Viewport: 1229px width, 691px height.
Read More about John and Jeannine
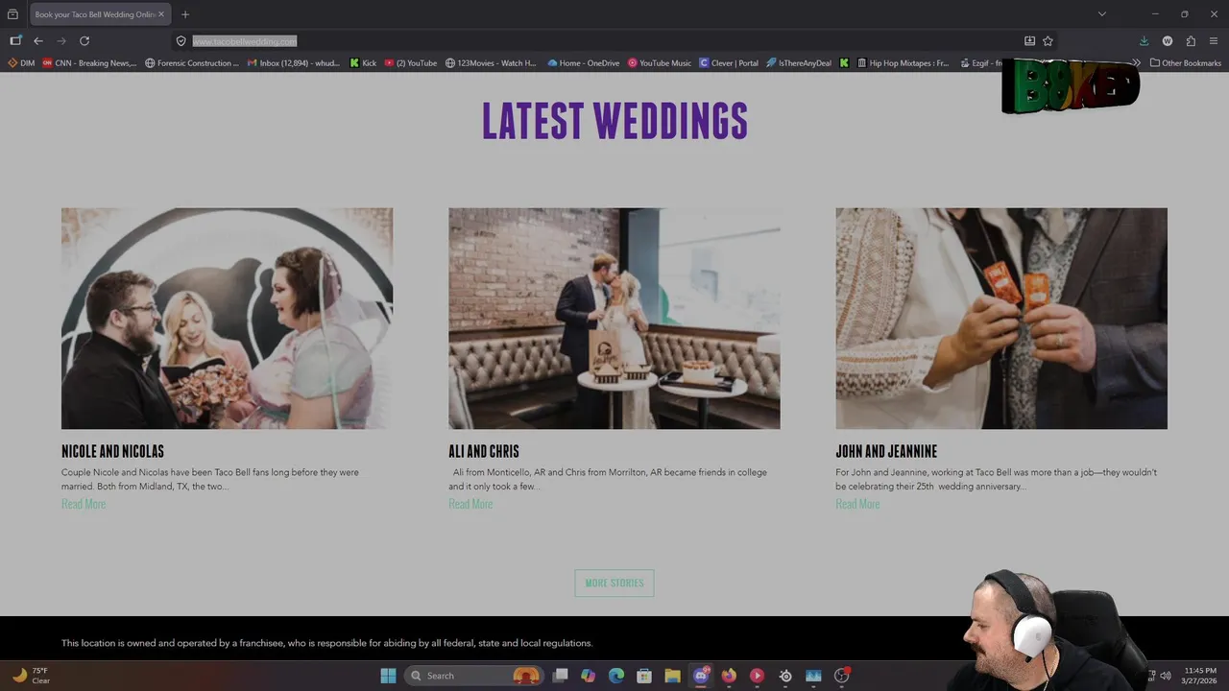click(x=857, y=504)
